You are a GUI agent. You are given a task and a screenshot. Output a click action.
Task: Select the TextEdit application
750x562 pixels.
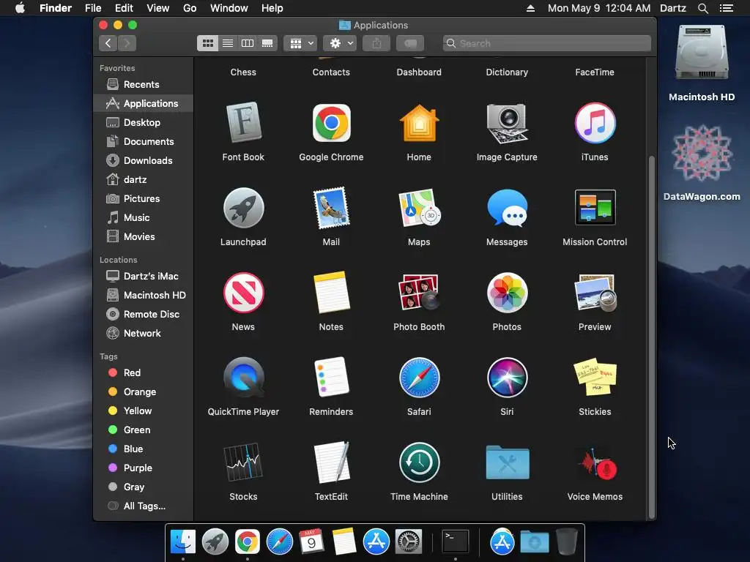coord(332,462)
